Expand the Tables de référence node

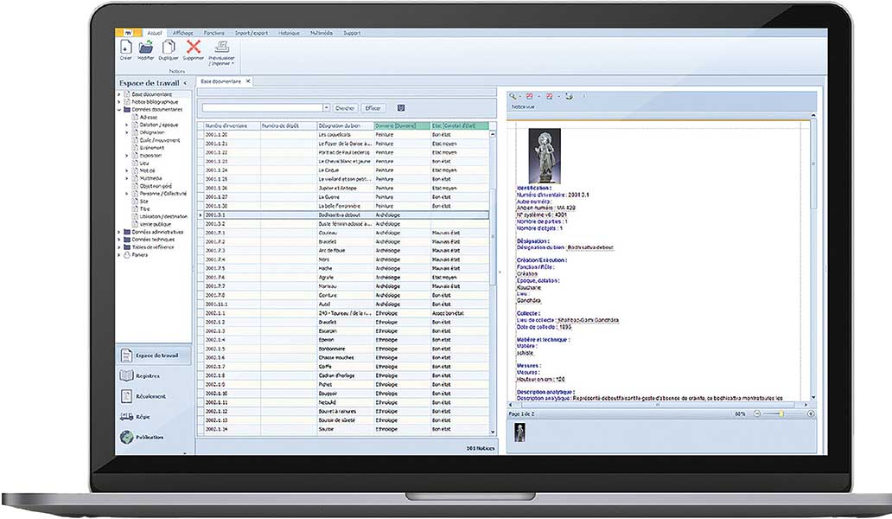click(119, 247)
